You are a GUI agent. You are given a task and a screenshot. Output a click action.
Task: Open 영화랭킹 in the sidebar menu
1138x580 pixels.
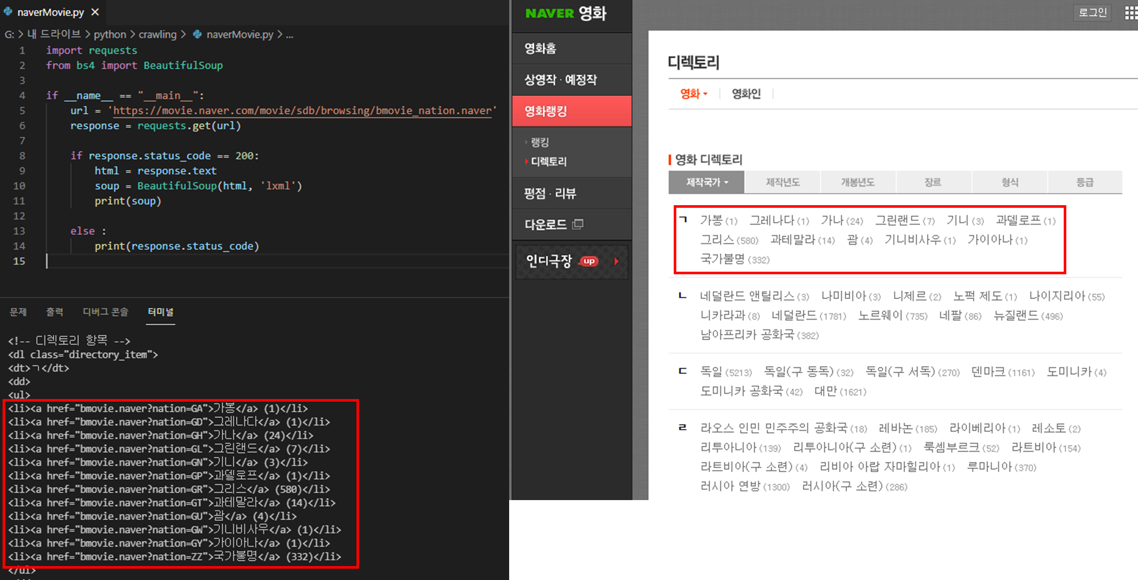546,111
